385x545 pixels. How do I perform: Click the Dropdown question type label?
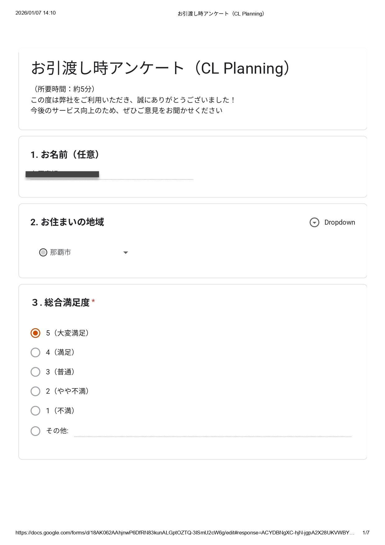click(339, 222)
